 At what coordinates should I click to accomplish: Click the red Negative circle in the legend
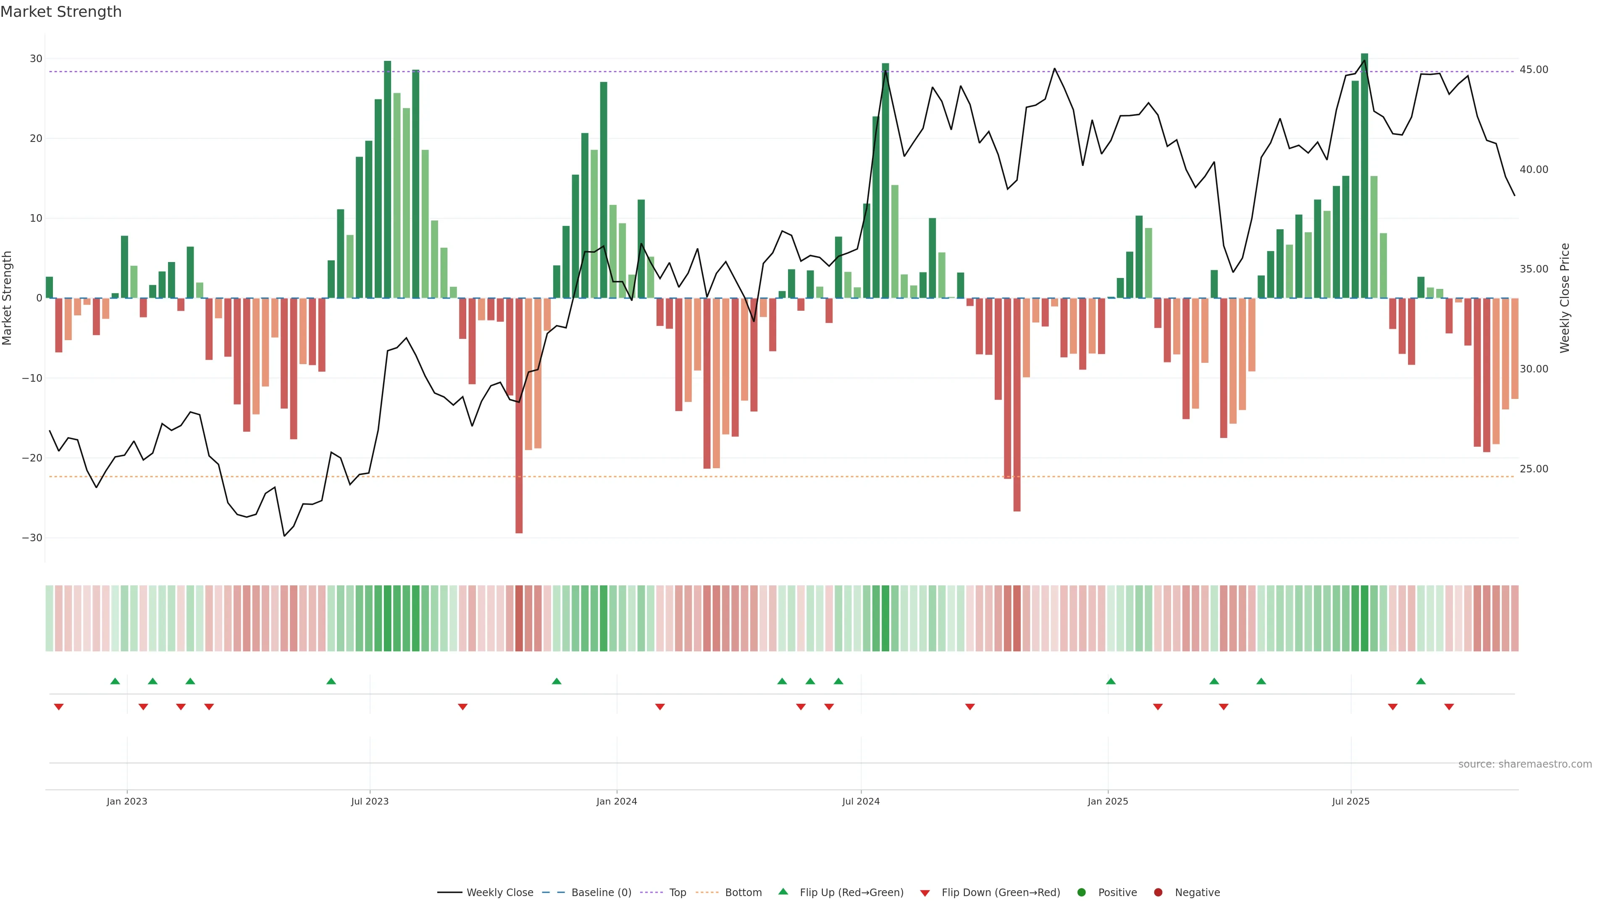pos(1158,893)
